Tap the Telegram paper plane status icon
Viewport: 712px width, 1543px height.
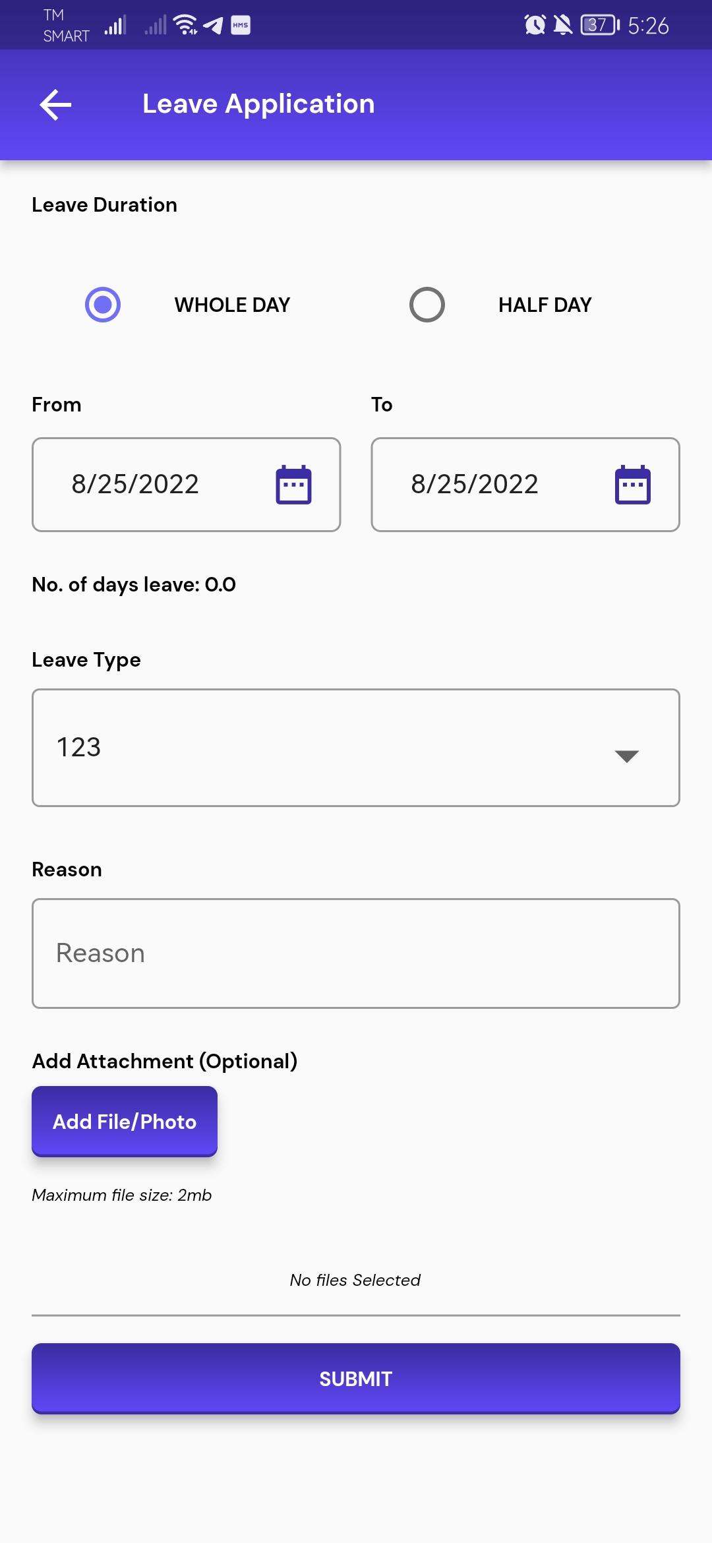(x=213, y=26)
